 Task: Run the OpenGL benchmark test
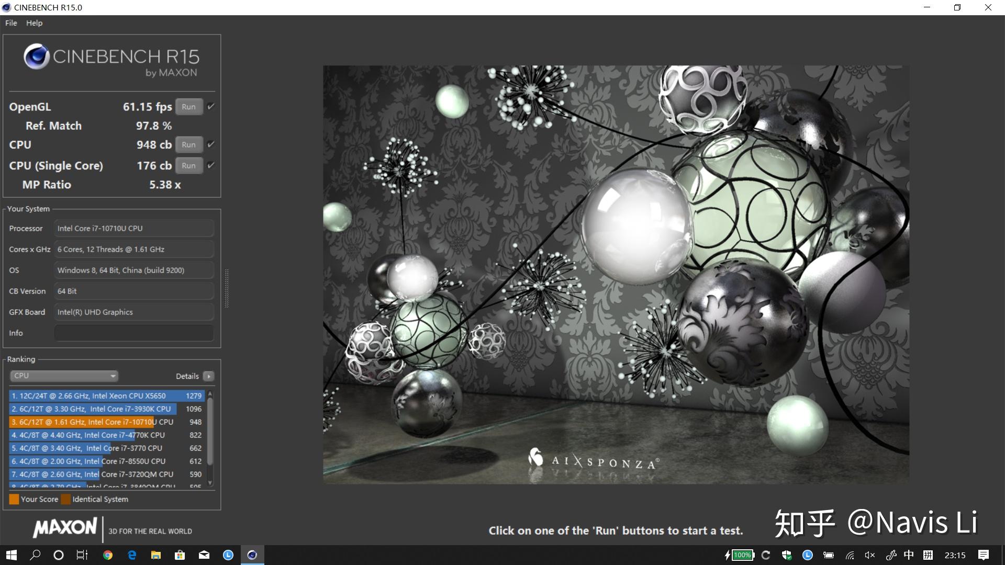click(x=188, y=107)
